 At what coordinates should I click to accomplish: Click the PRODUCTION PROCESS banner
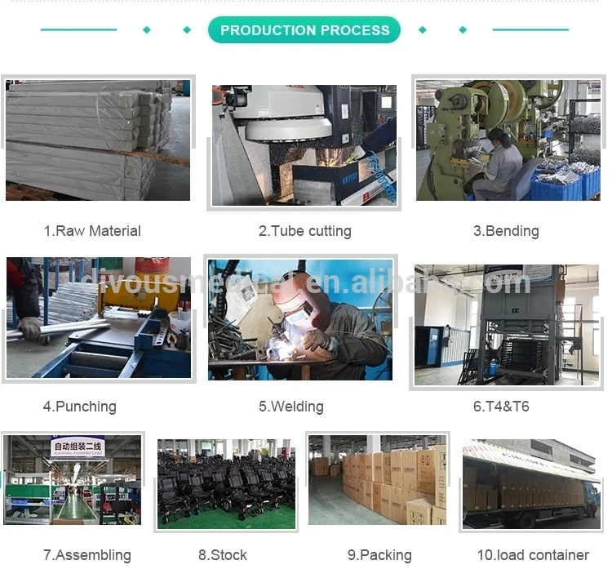pyautogui.click(x=304, y=30)
